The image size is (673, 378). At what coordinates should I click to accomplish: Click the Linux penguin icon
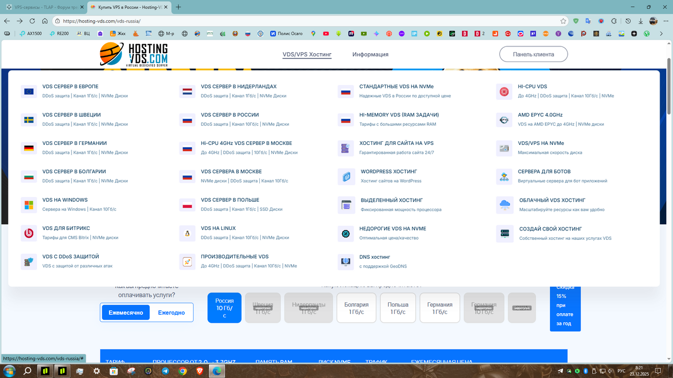(187, 233)
